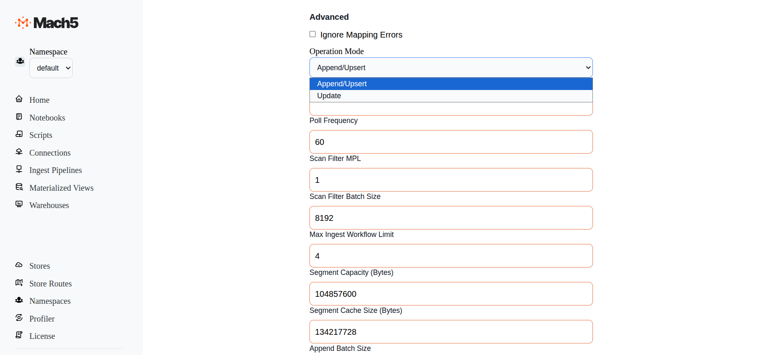Open the Notebooks icon

coord(19,117)
